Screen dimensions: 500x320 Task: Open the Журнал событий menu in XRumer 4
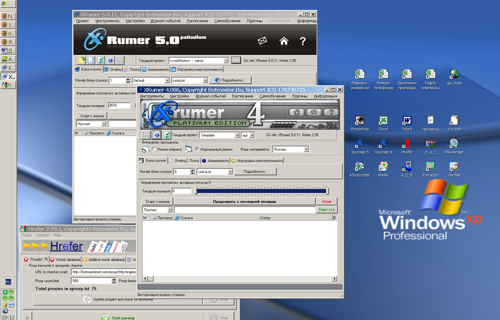tap(210, 96)
